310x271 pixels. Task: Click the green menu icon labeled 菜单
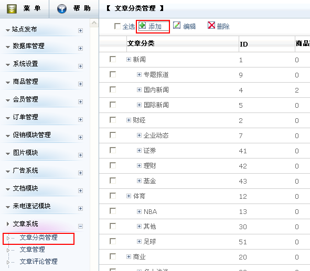pyautogui.click(x=12, y=9)
